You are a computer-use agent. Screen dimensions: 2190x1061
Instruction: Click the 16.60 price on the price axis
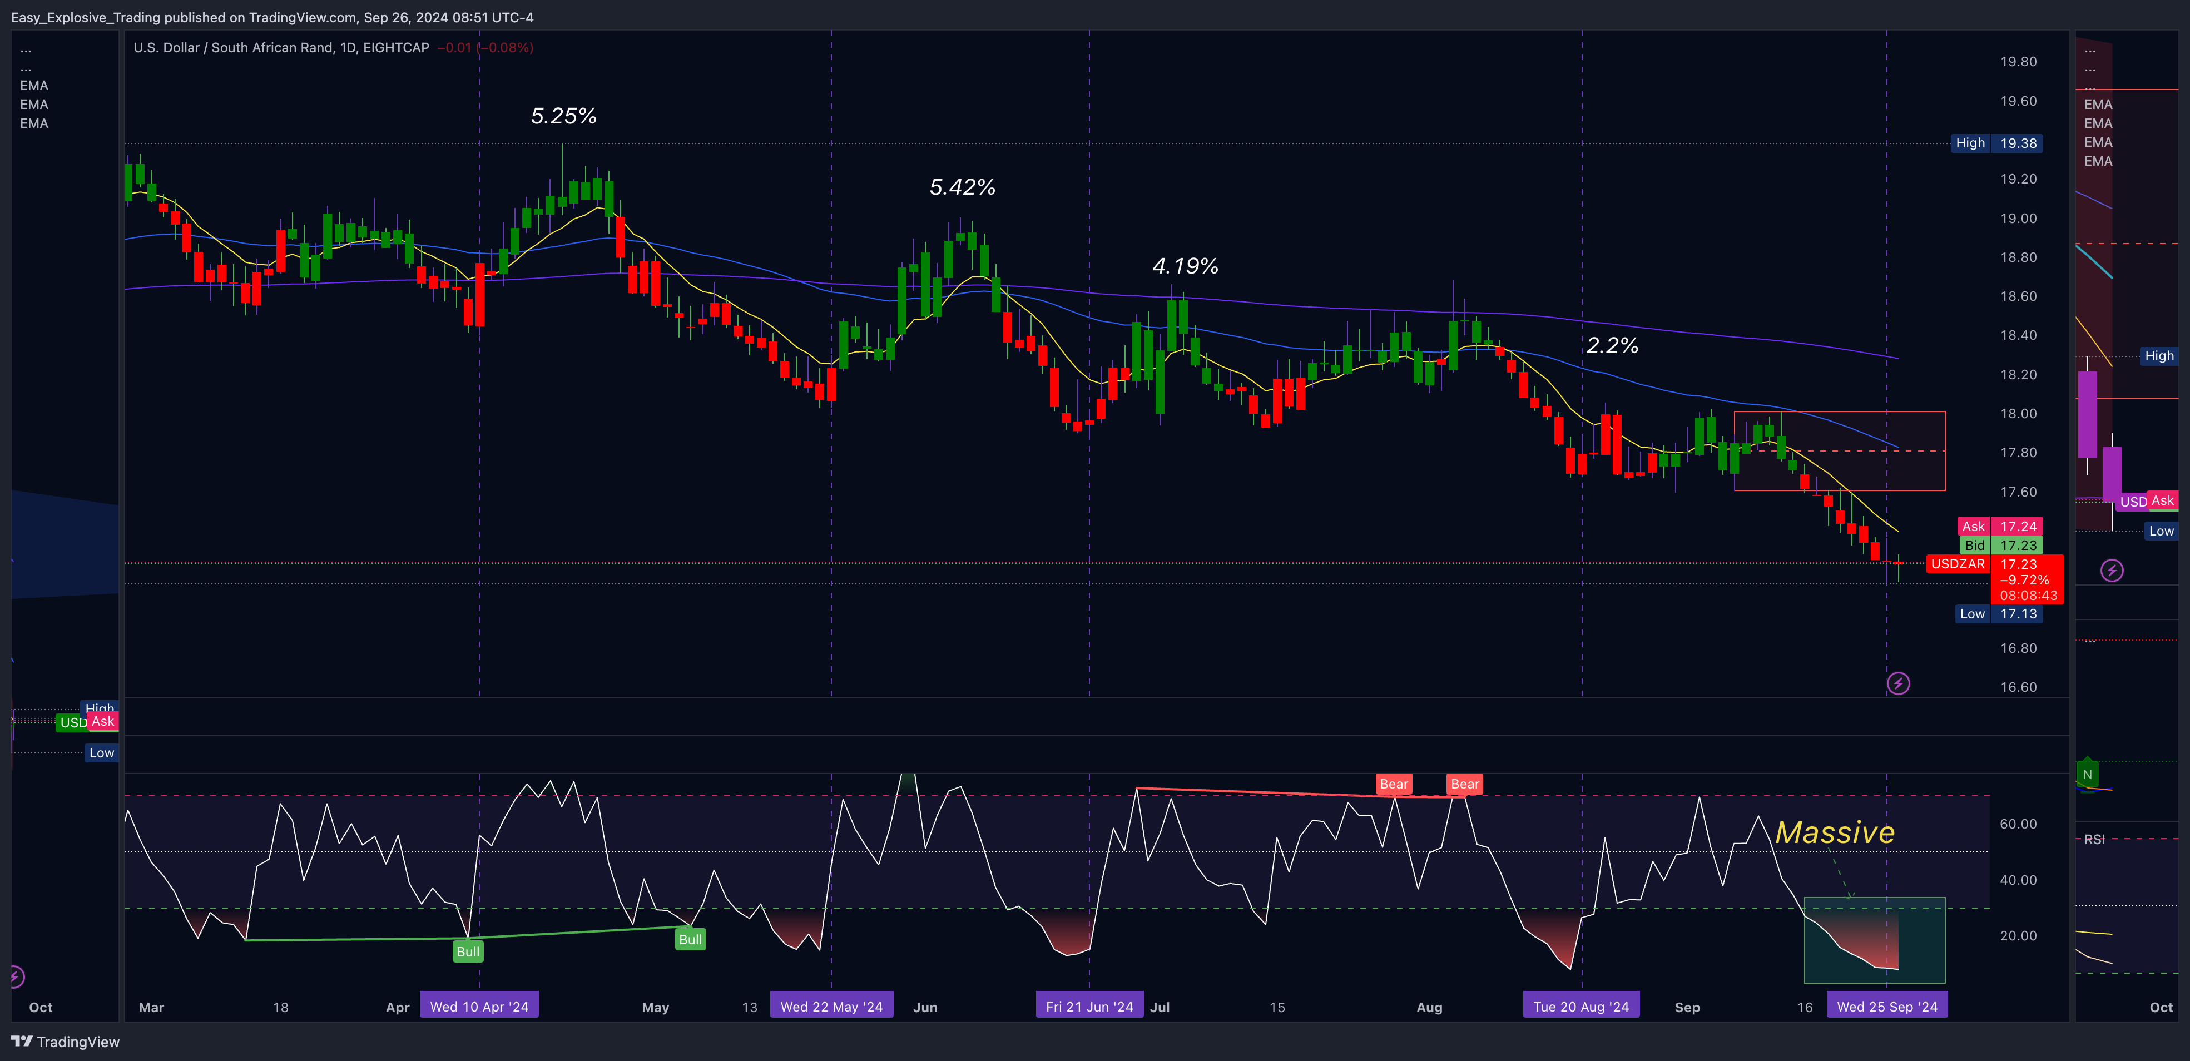2018,687
